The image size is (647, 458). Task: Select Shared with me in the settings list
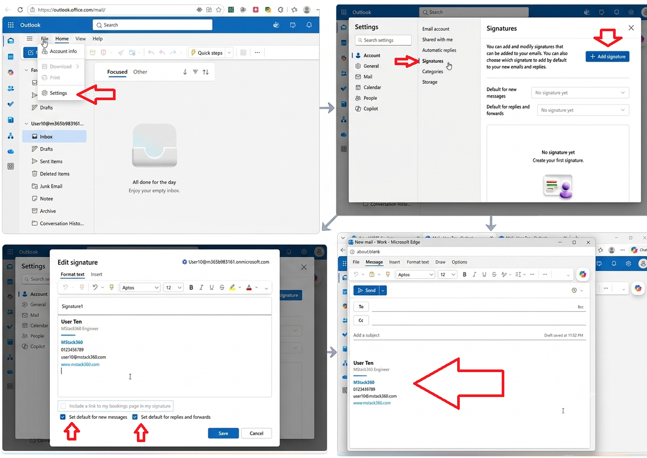coord(438,40)
